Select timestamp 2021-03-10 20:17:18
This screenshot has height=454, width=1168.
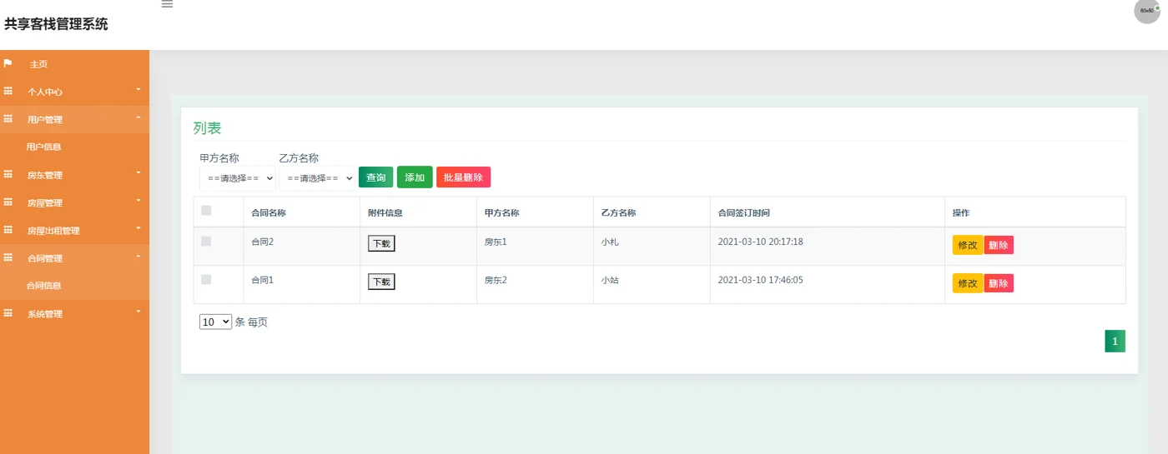[x=761, y=242]
